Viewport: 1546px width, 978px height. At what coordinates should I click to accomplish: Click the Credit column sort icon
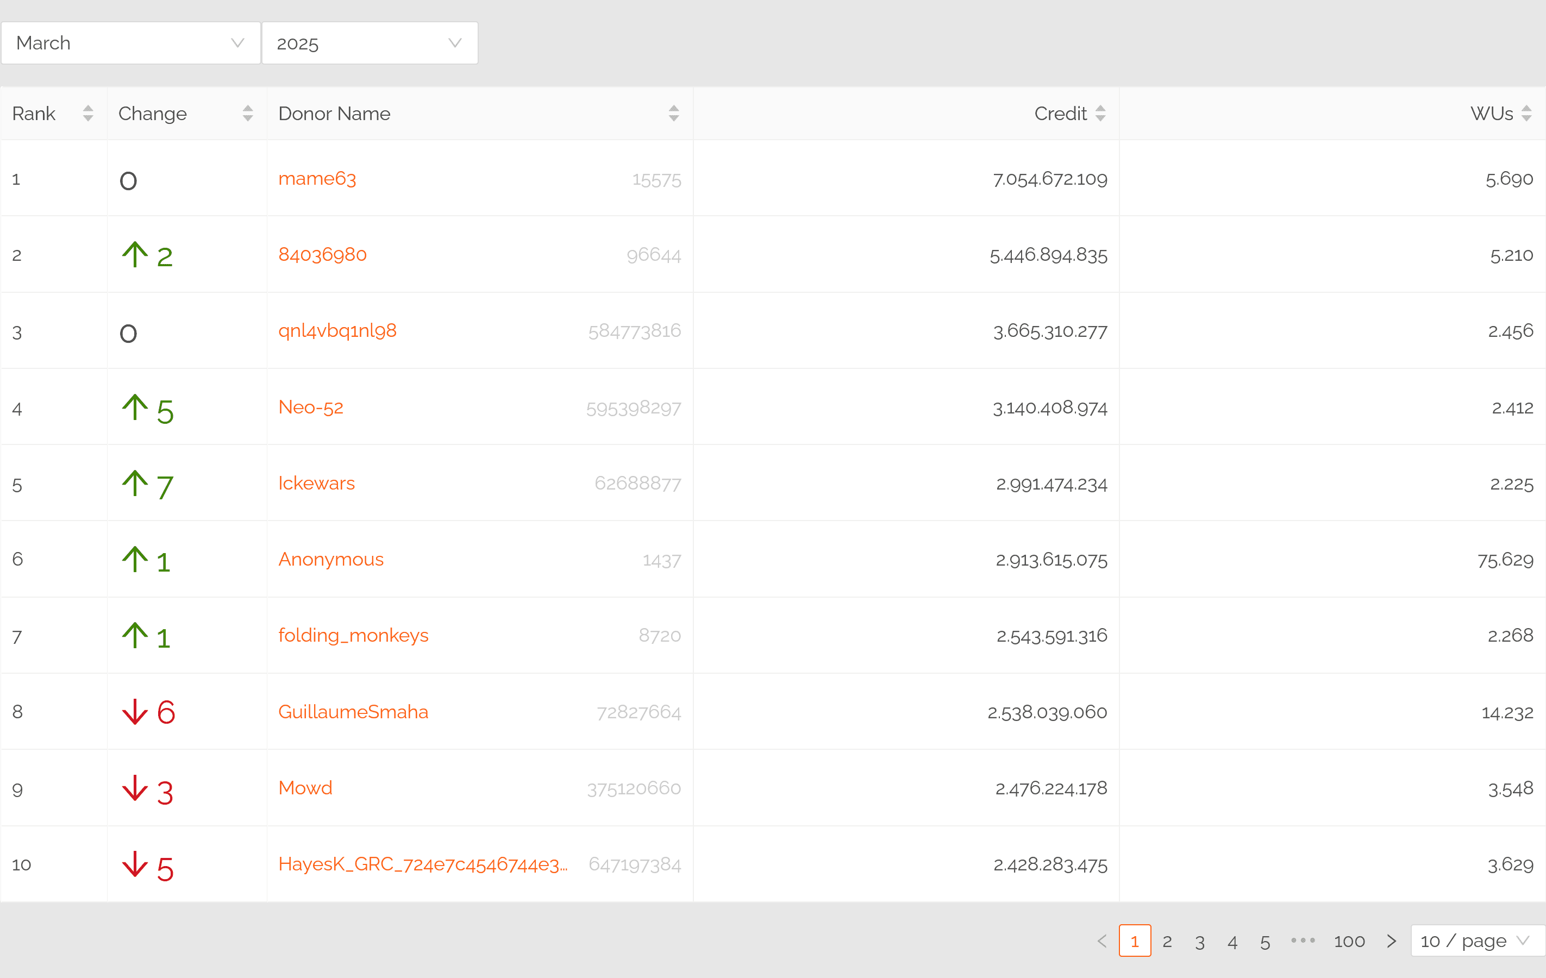[x=1100, y=114]
